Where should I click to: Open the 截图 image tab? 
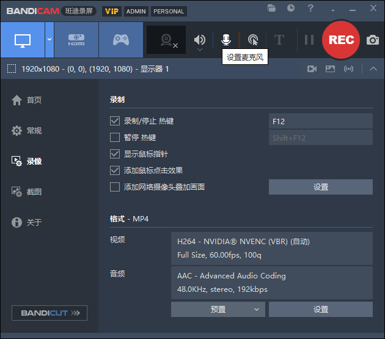coord(26,192)
